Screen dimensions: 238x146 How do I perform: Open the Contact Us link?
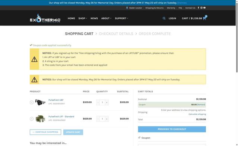coord(190,8)
